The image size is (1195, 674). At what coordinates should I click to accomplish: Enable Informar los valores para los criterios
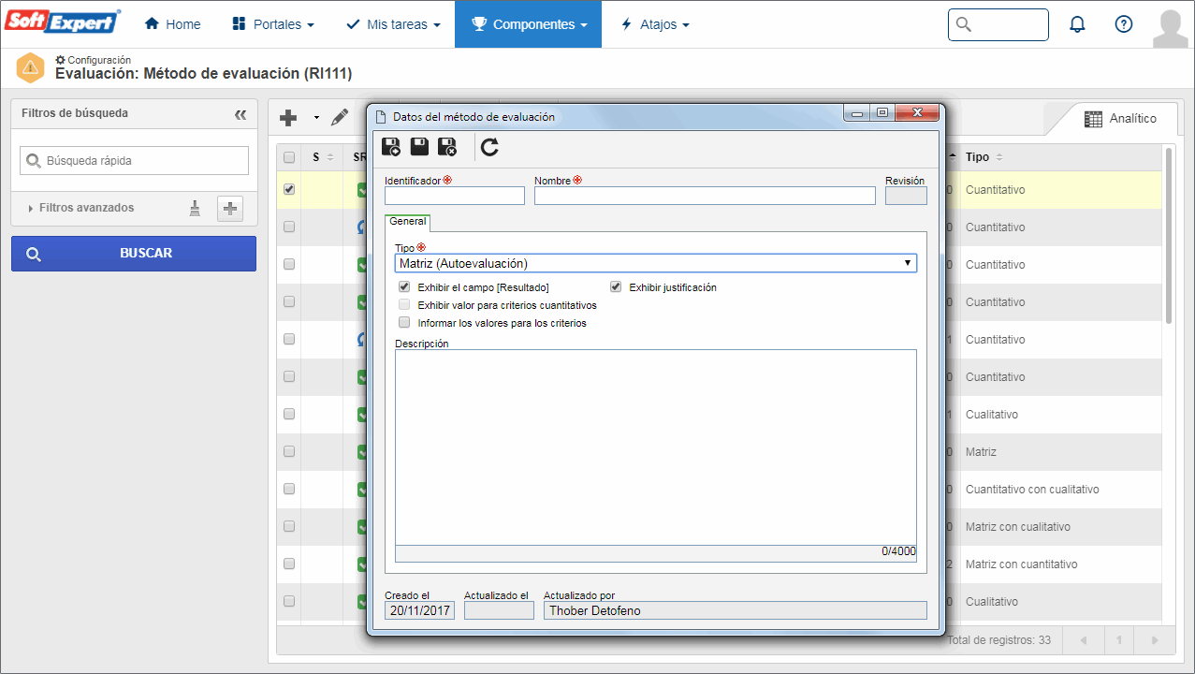point(404,323)
